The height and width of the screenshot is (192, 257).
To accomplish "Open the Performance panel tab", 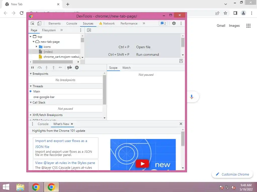I will tap(129, 23).
